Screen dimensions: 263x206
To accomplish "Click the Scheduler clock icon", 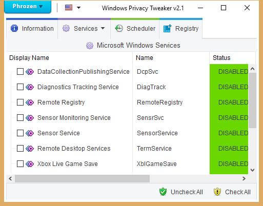I will pos(119,28).
